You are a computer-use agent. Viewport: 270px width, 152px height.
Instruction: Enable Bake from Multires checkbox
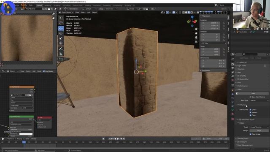[x=251, y=97]
